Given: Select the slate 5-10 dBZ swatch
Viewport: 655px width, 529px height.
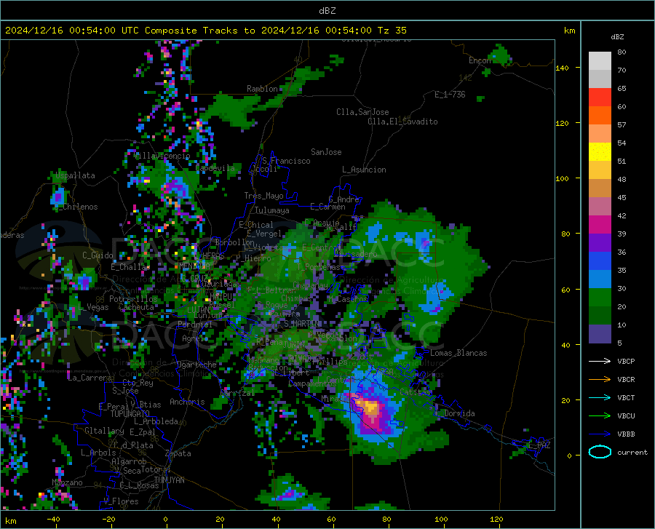Looking at the screenshot, I should coord(600,334).
